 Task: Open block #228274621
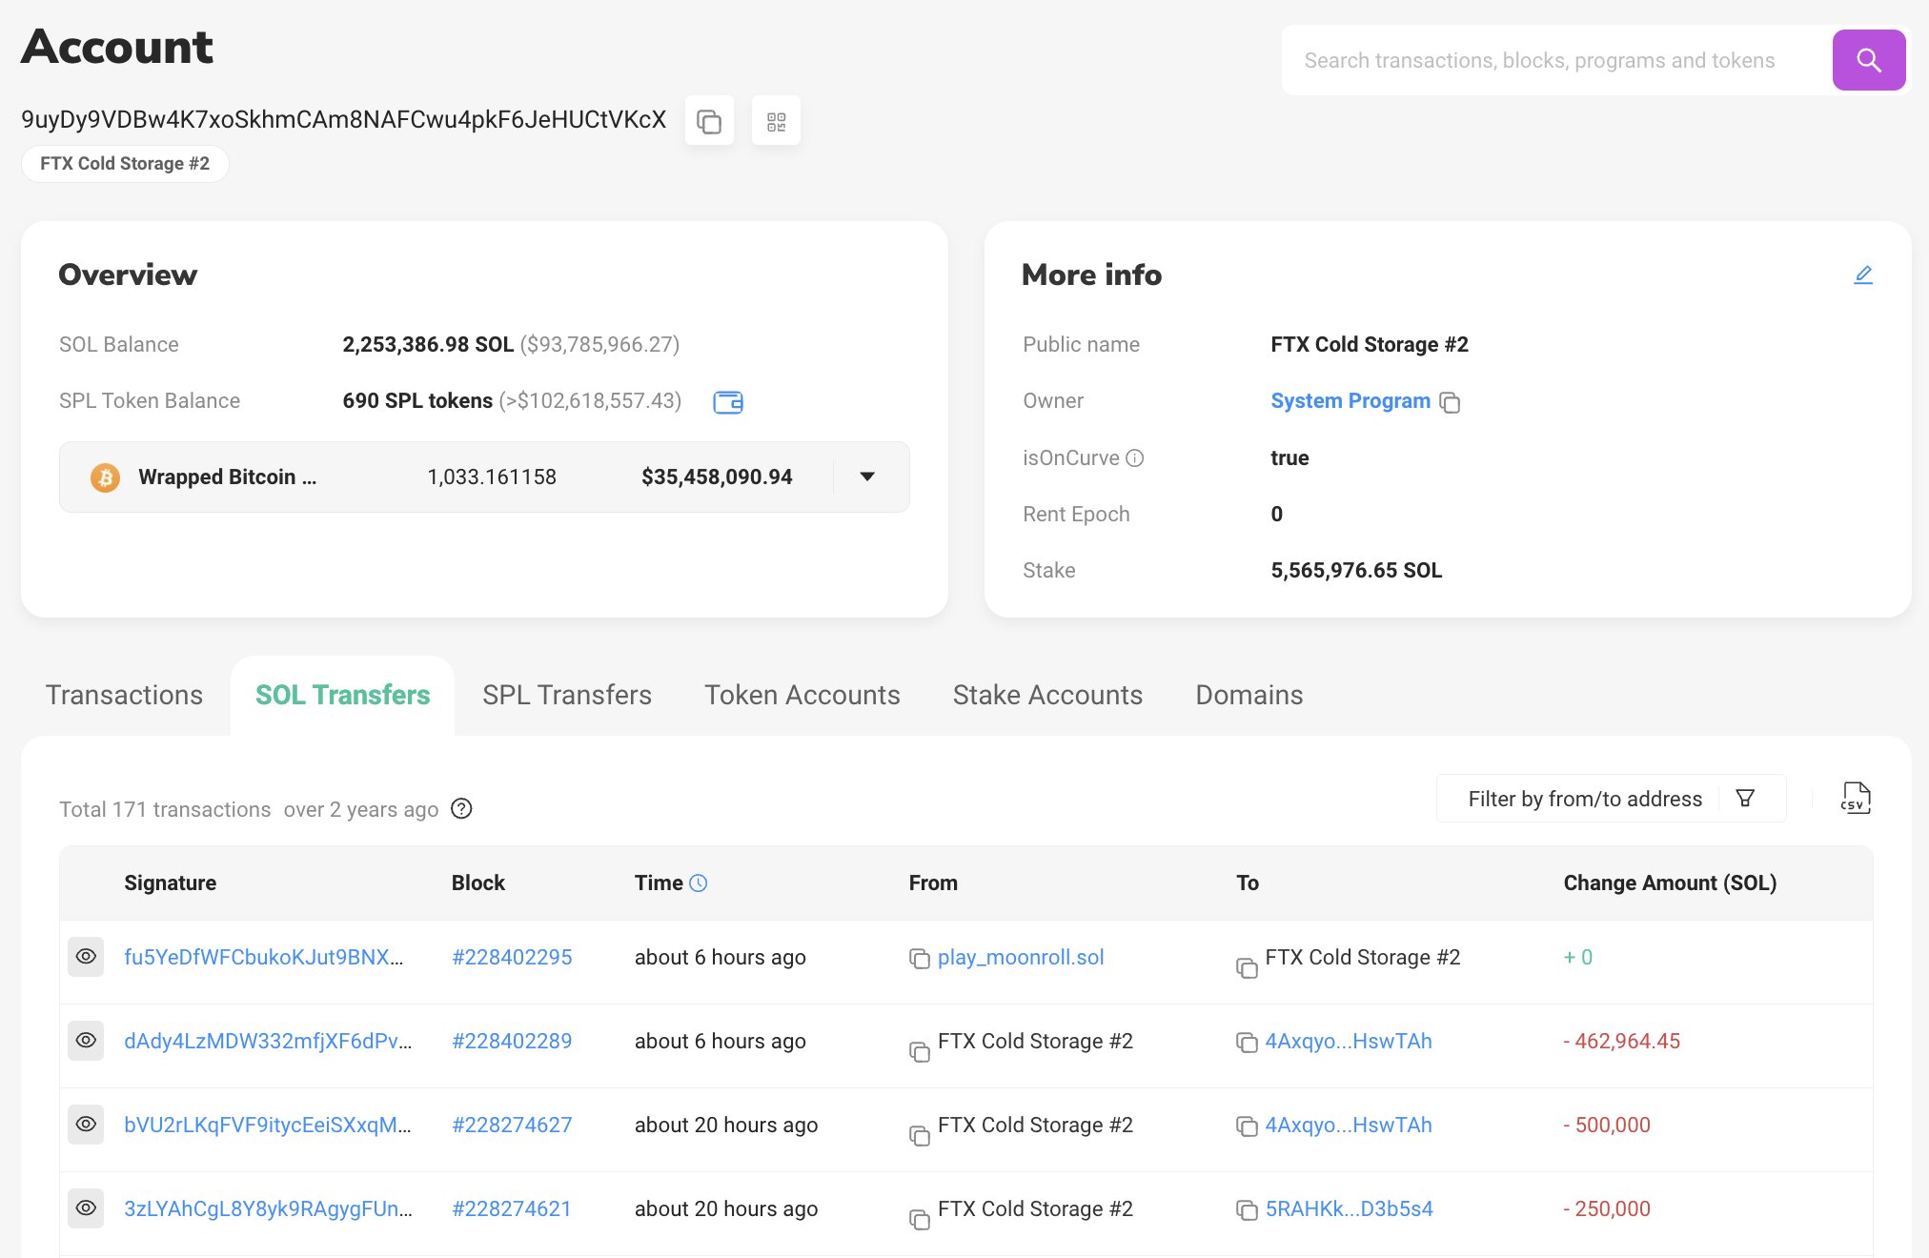click(512, 1209)
